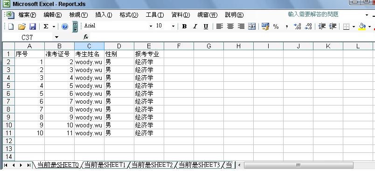Click next sheet tab scroll button
The height and width of the screenshot is (171, 375).
click(x=21, y=165)
